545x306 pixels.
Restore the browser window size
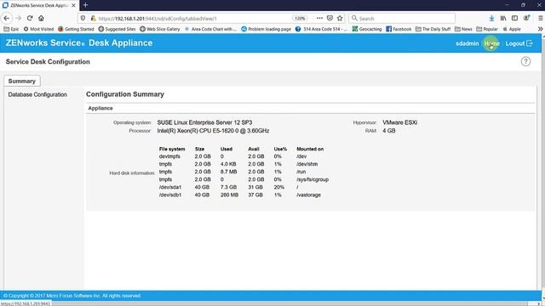pyautogui.click(x=523, y=5)
